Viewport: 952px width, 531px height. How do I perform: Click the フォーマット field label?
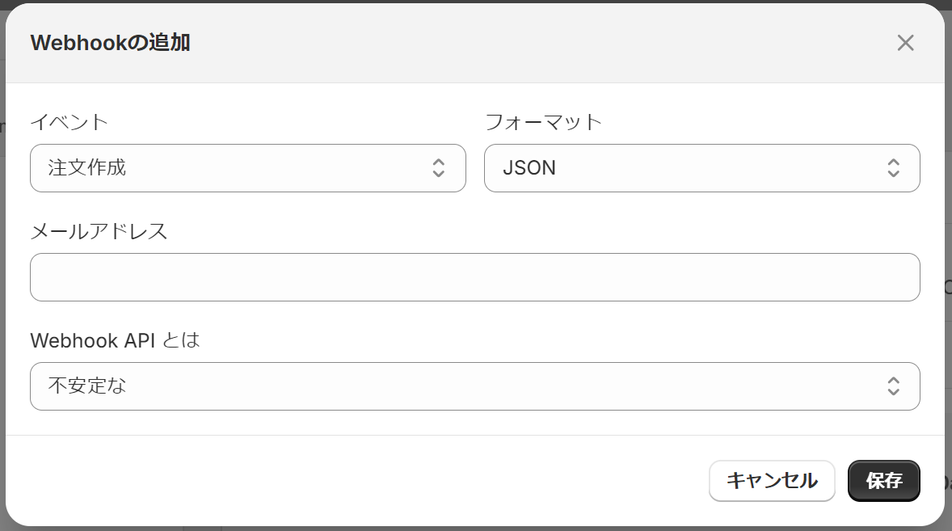tap(543, 122)
